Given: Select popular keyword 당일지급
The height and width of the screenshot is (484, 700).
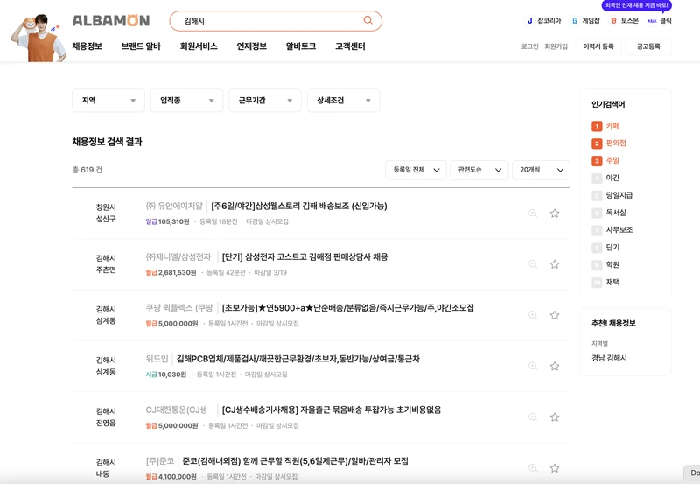Looking at the screenshot, I should 619,195.
